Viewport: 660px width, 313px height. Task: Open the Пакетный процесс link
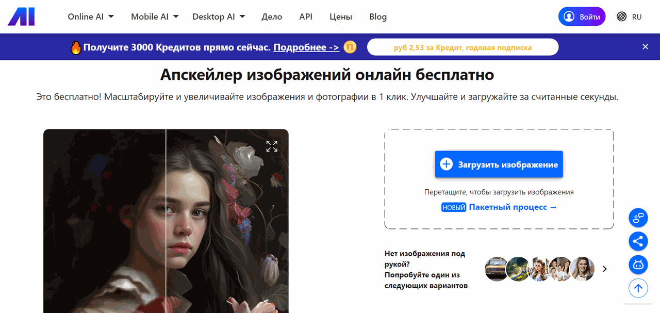point(513,207)
